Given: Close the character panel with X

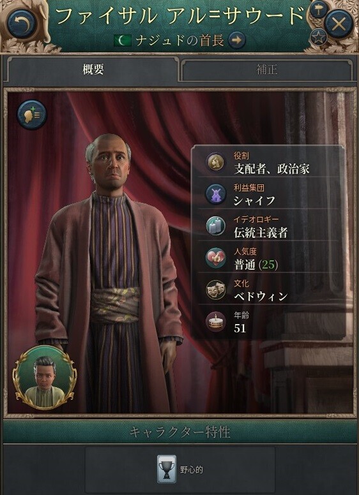Looking at the screenshot, I should click(x=339, y=24).
